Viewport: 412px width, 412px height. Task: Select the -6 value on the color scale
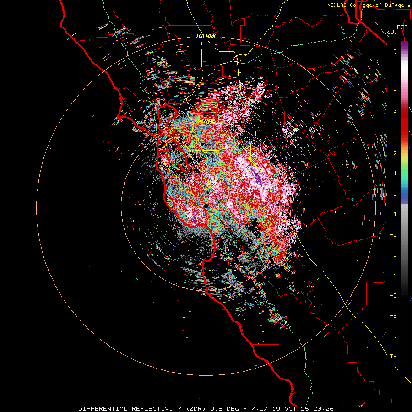[393, 315]
